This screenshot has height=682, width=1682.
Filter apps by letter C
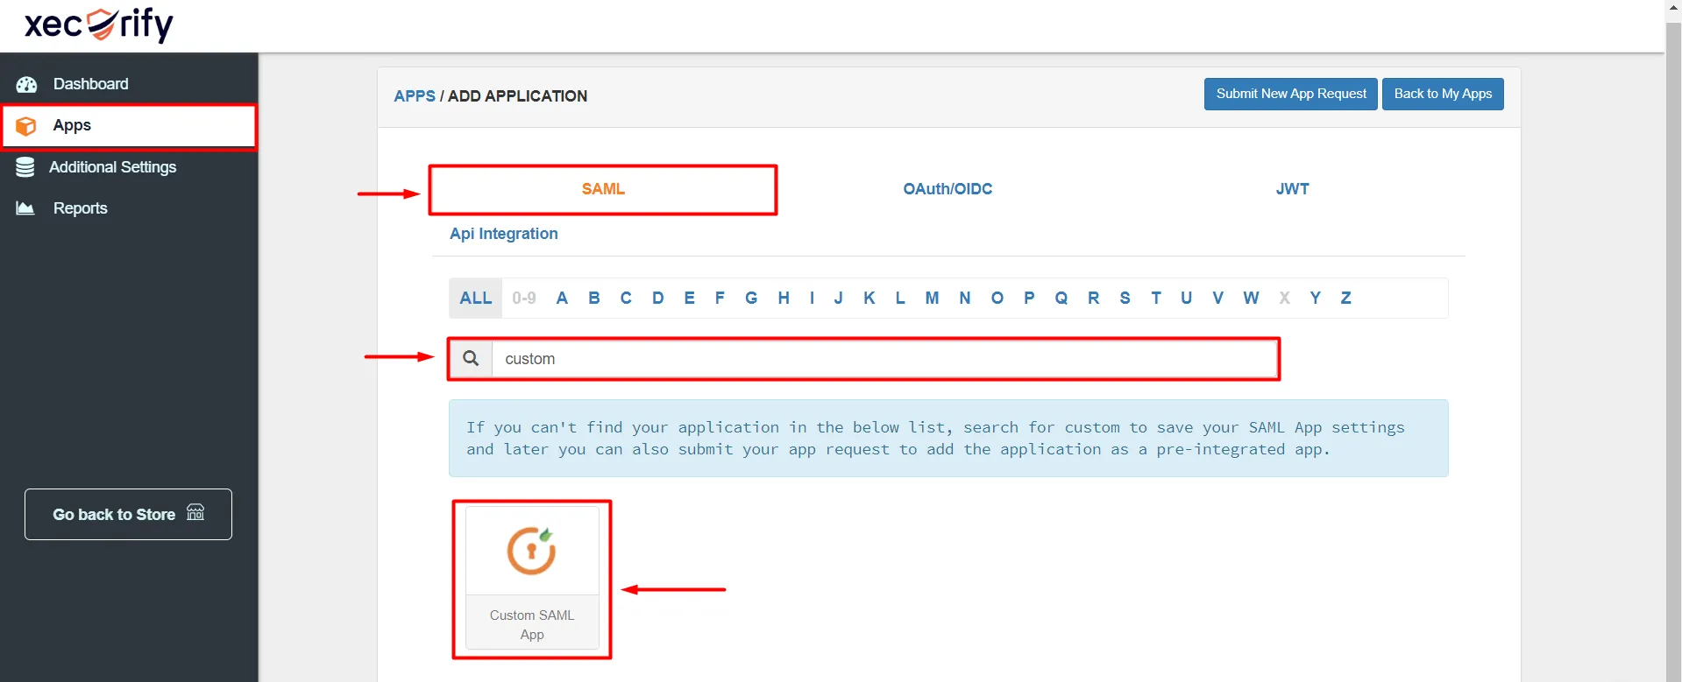626,298
